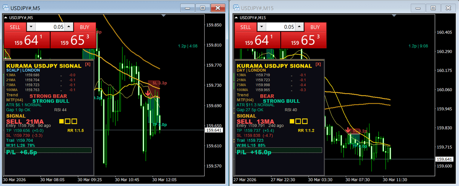Click SELL button in USDJPY#,M15 window
The width and height of the screenshot is (459, 186).
coord(245,27)
